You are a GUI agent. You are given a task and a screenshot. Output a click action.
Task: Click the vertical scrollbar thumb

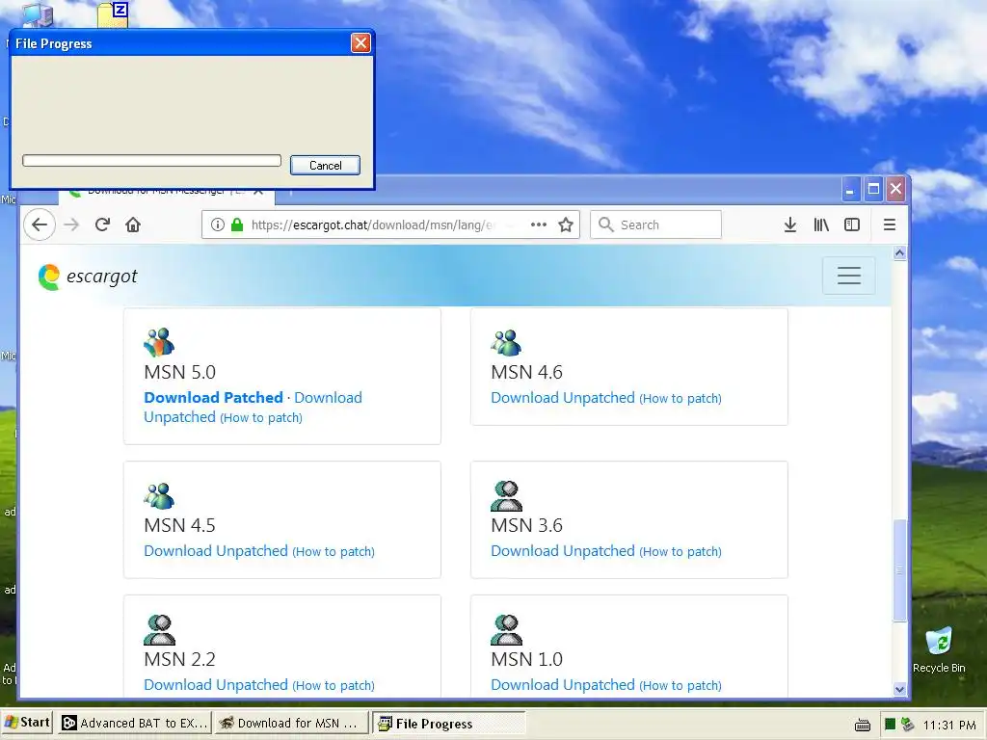(x=899, y=570)
